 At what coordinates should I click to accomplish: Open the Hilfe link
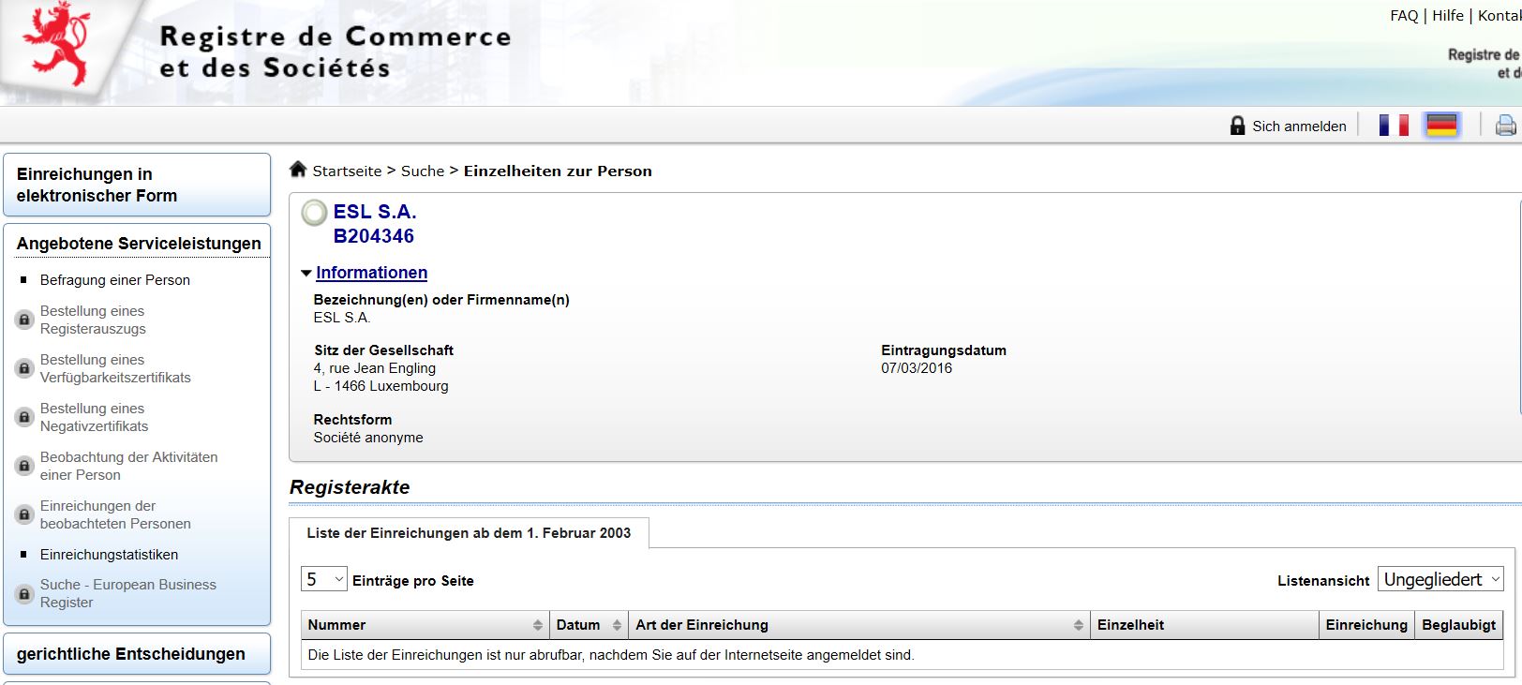pos(1448,16)
